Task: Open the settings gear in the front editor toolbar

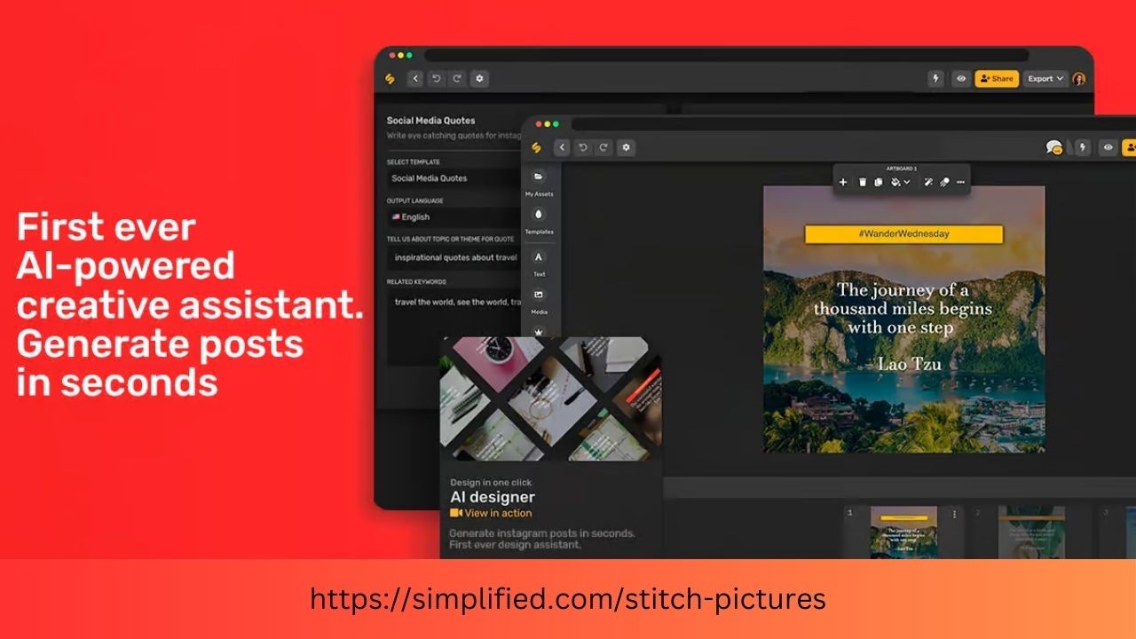Action: (626, 148)
